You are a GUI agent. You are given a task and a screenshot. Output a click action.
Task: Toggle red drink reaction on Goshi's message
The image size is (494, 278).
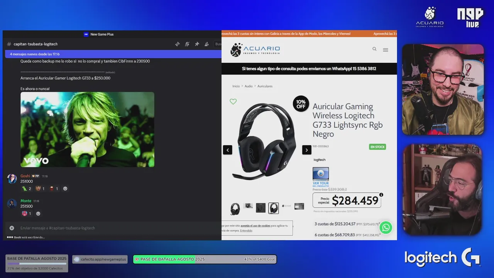(54, 189)
